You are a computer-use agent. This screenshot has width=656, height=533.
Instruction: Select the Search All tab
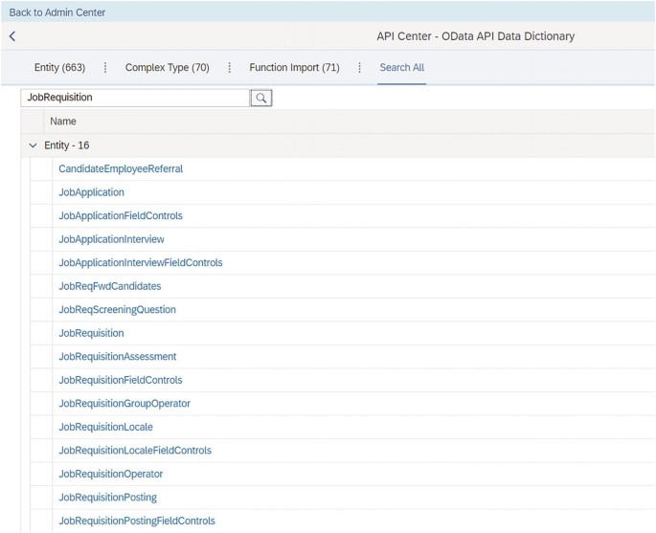pyautogui.click(x=401, y=68)
